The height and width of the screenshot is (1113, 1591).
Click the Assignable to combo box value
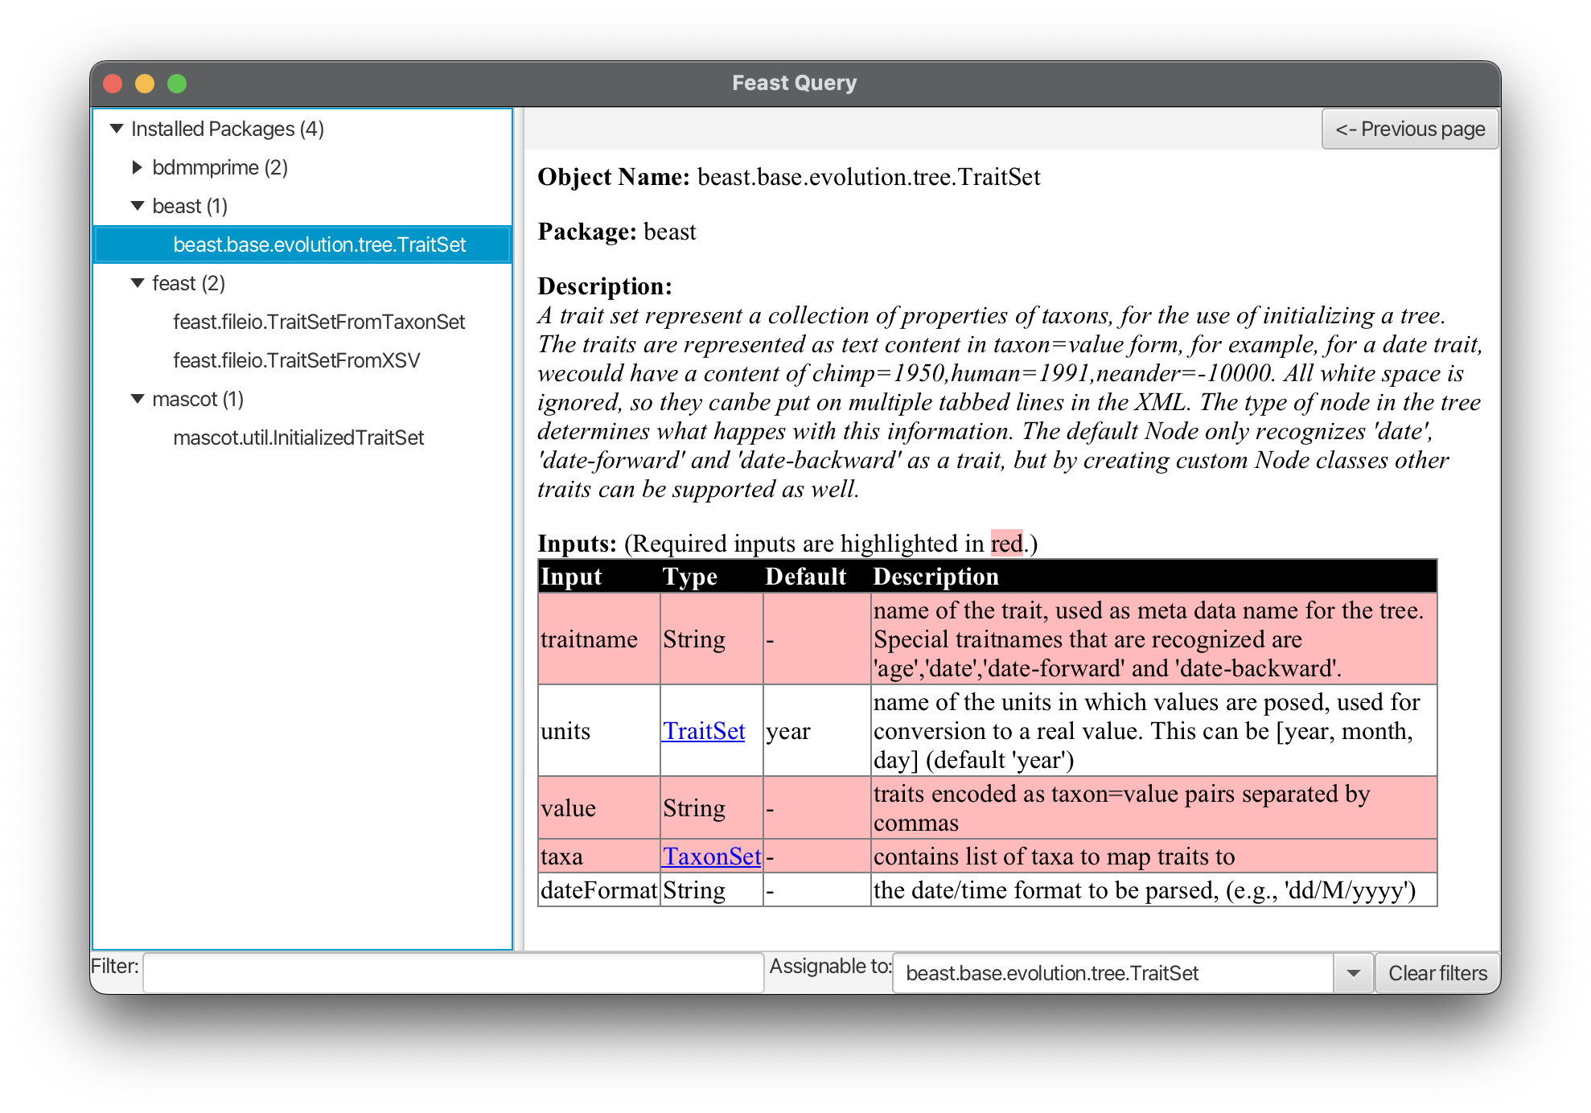point(1114,973)
